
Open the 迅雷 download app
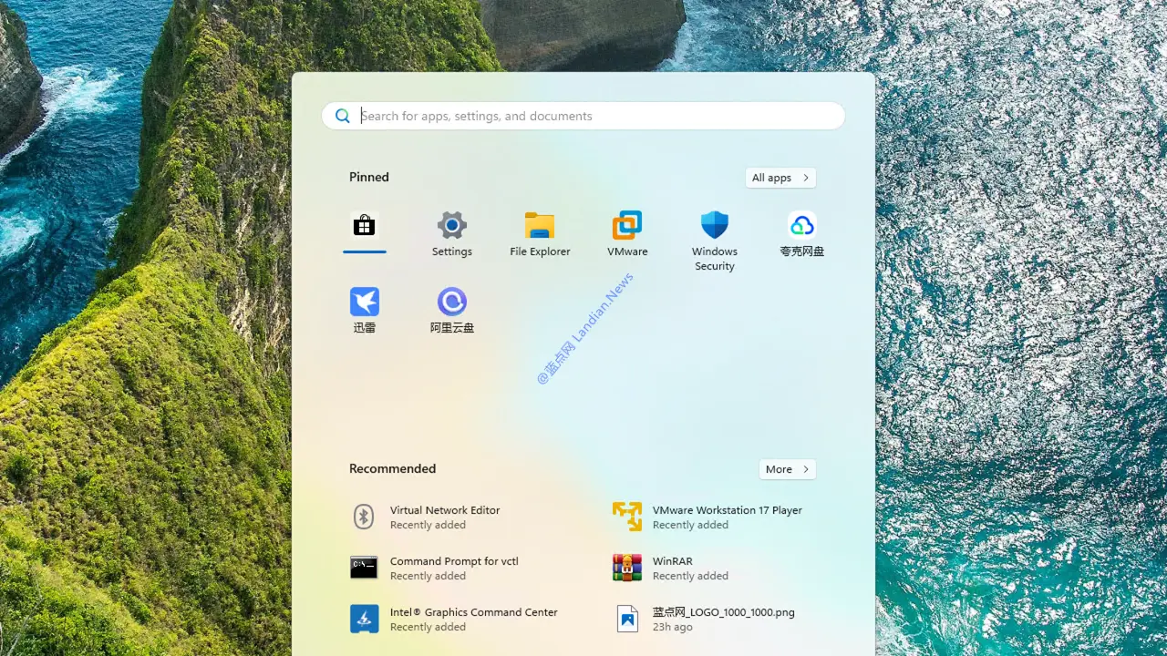[x=364, y=303]
